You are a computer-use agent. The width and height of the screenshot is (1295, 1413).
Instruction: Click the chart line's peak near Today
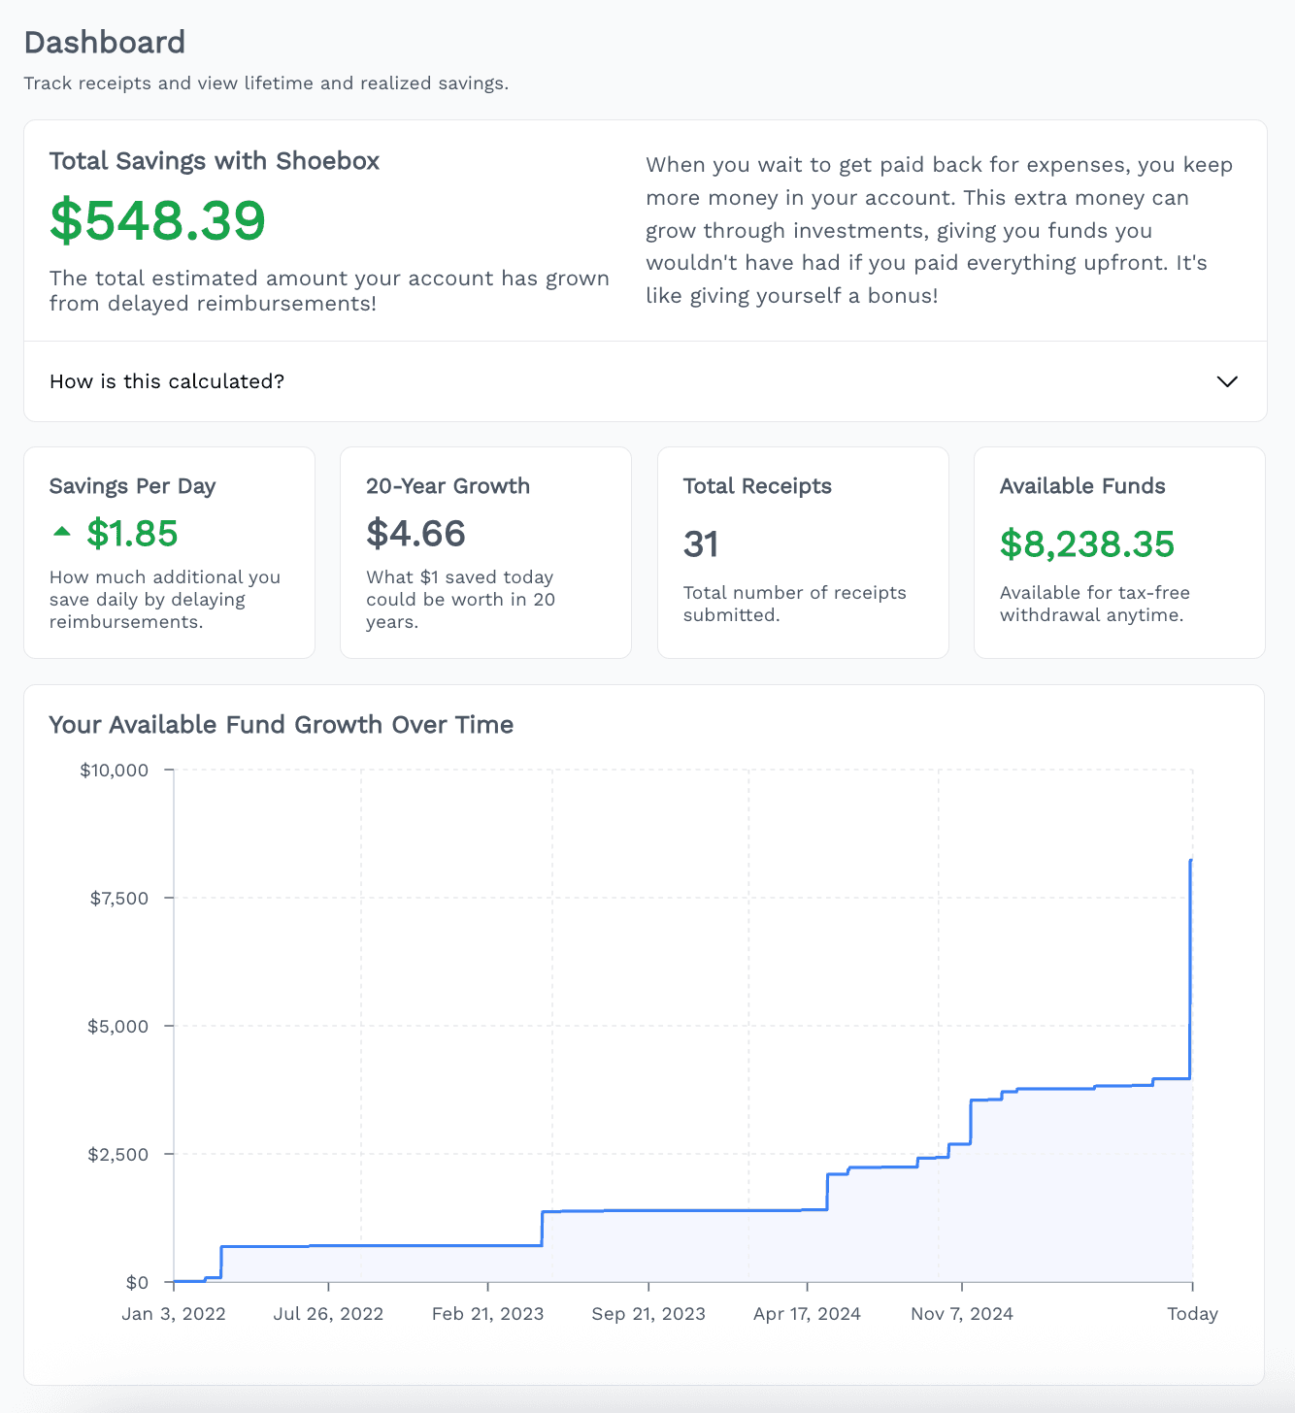1191,860
